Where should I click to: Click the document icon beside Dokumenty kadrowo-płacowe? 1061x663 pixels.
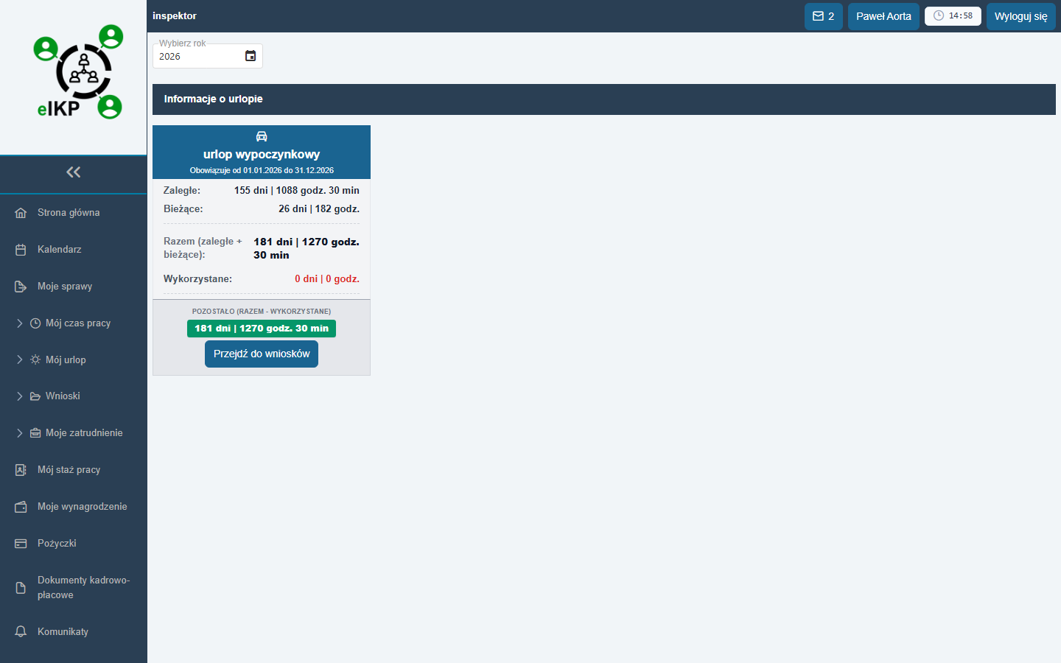21,588
